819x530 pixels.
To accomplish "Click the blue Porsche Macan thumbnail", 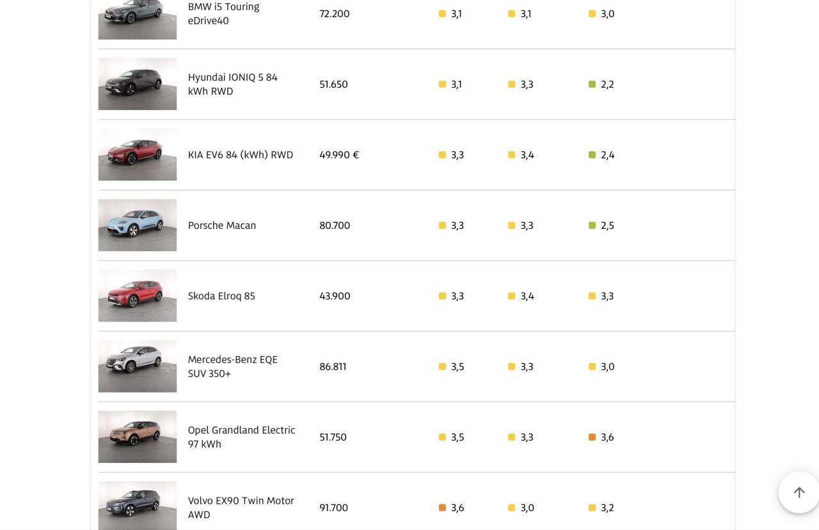I will (138, 225).
